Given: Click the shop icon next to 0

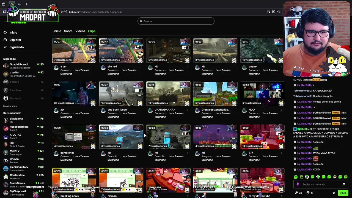Looking at the screenshot, I should (308, 193).
